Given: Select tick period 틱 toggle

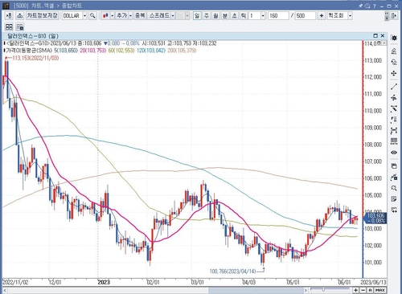Looking at the screenshot, I should click(x=243, y=16).
